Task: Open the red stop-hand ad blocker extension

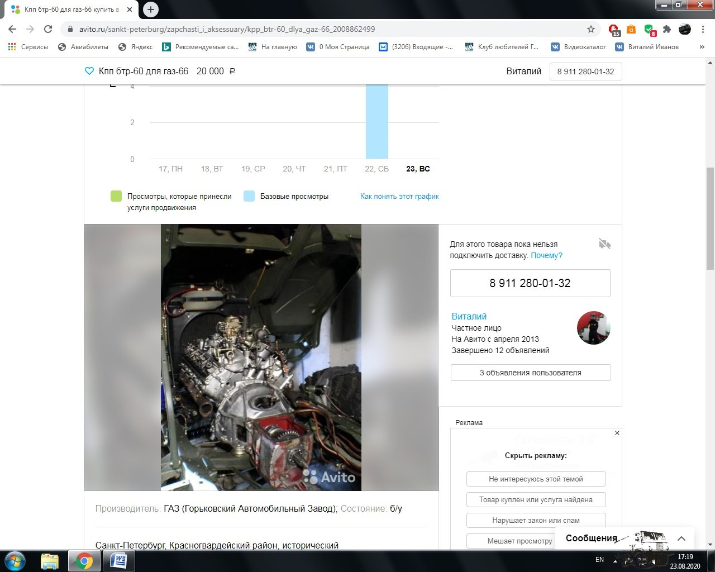Action: [x=614, y=30]
